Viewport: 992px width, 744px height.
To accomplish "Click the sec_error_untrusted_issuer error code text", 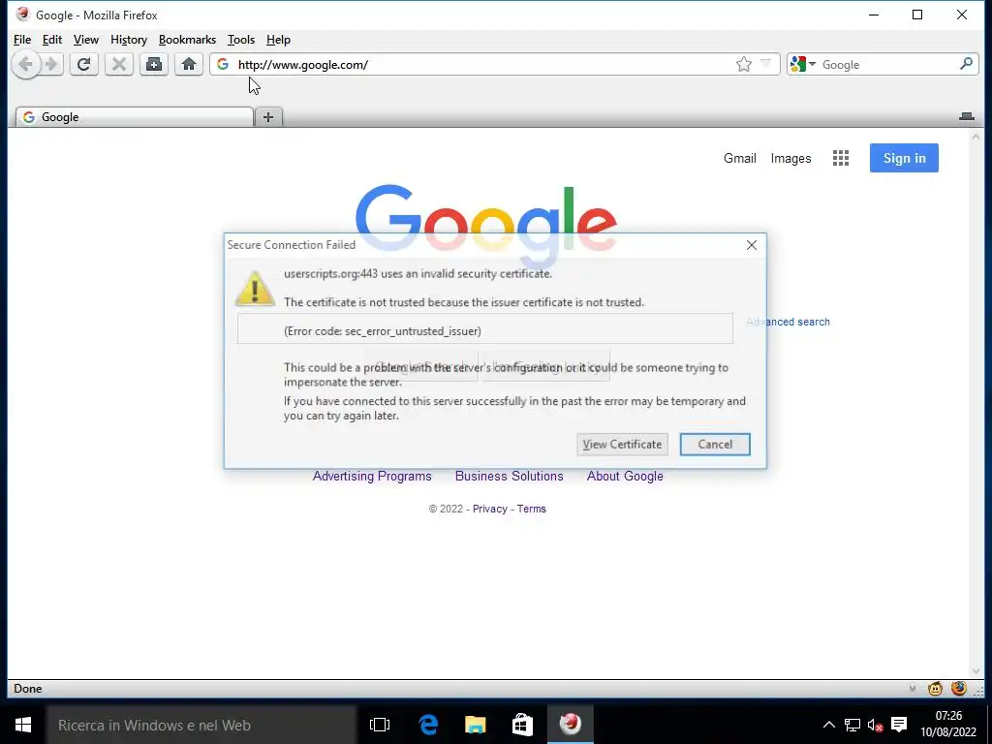I will [382, 331].
